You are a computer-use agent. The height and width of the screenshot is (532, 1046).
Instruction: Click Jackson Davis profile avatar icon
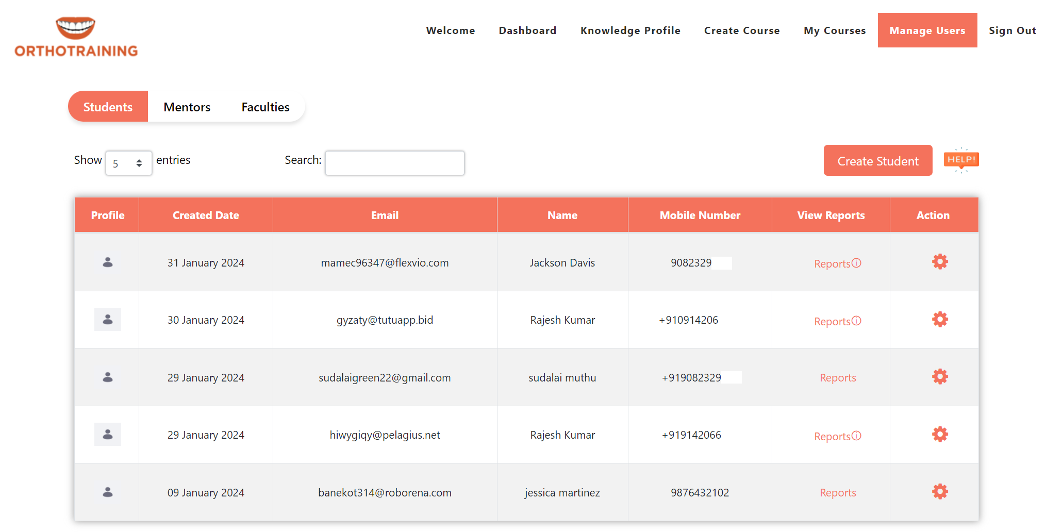coord(108,262)
